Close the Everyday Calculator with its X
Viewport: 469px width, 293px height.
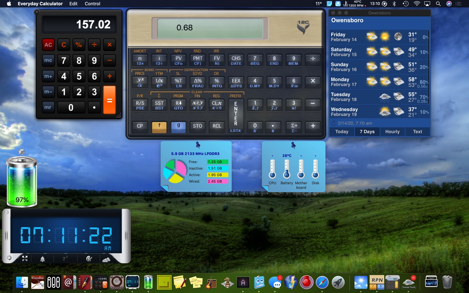click(37, 12)
